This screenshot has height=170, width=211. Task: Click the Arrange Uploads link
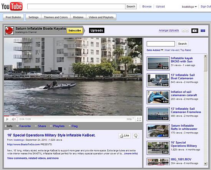(x=169, y=30)
